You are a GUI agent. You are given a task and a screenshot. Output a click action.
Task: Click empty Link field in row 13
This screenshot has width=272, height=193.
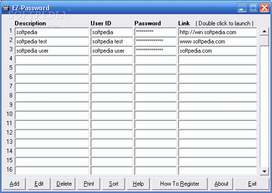pos(218,143)
